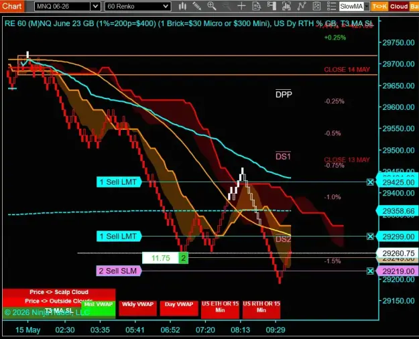Select the Drawing Tools pencil icon

(x=197, y=6)
